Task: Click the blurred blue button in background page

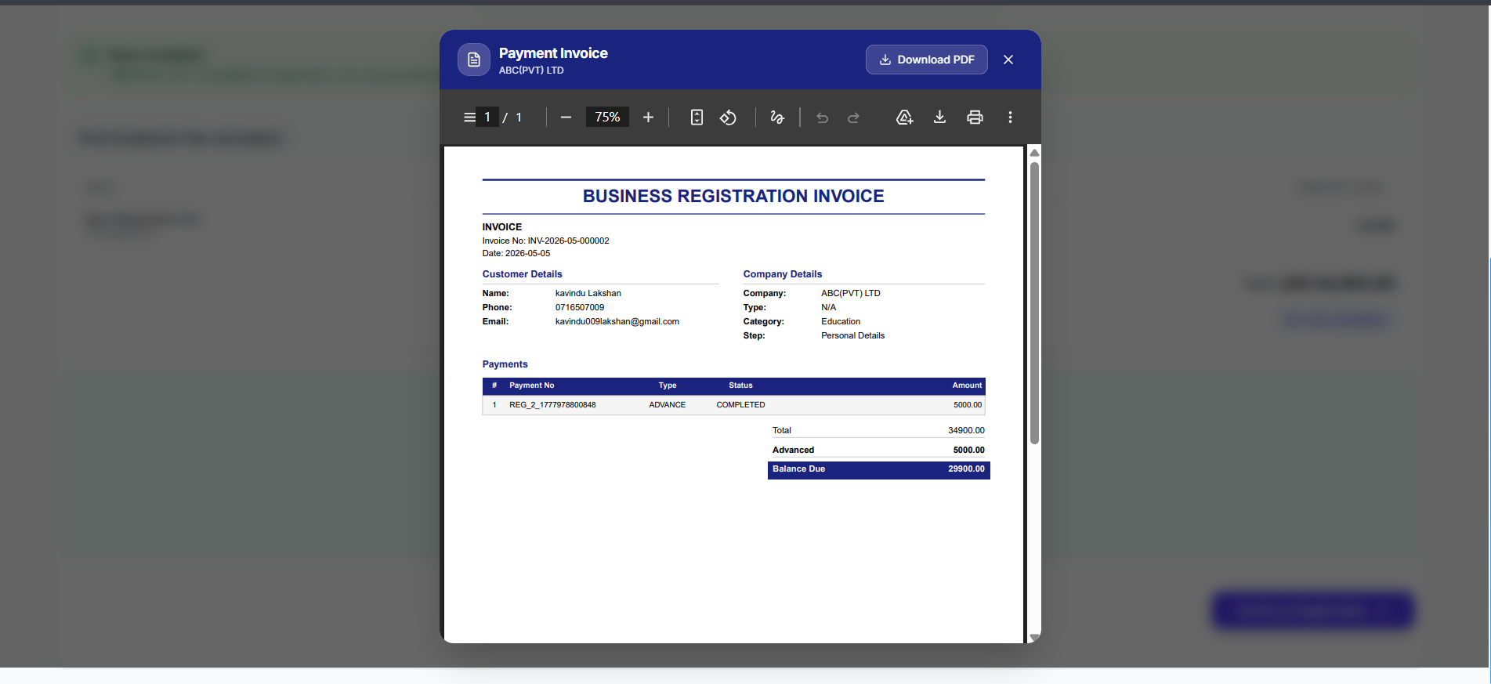Action: click(1312, 611)
